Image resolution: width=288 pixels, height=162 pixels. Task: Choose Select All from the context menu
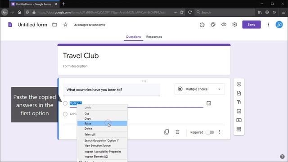tap(102, 135)
